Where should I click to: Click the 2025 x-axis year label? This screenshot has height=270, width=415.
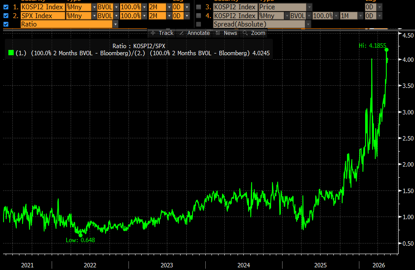320,265
